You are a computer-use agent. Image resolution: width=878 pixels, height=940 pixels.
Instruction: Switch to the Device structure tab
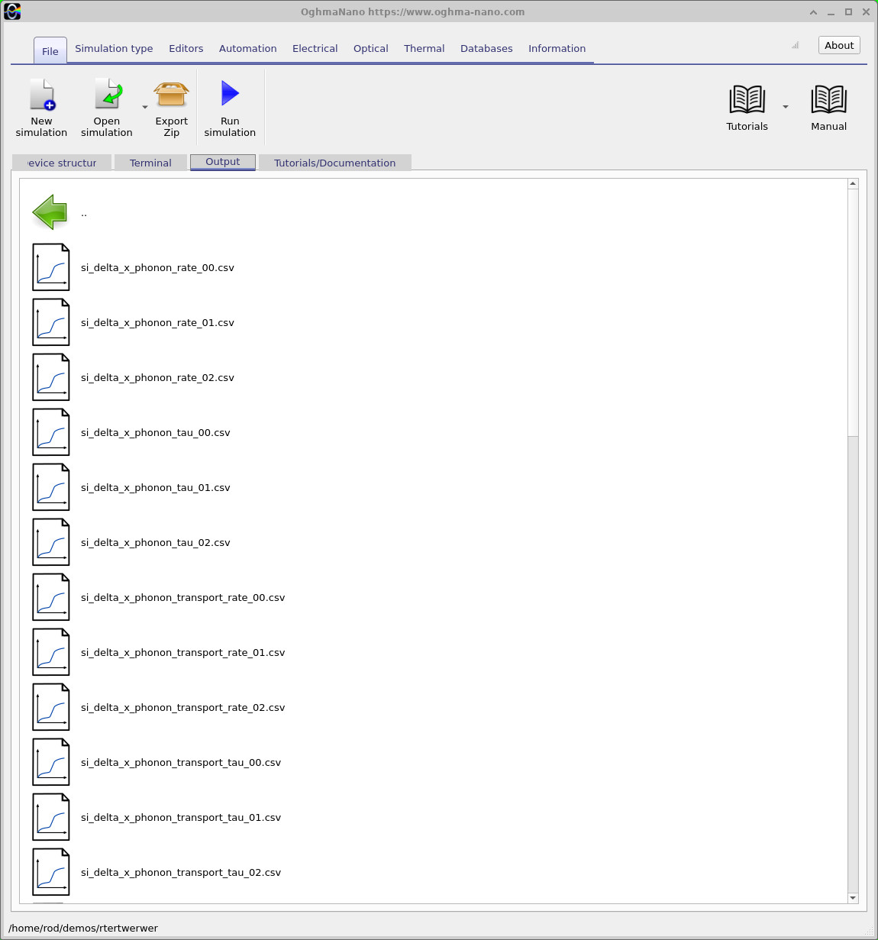click(x=62, y=163)
